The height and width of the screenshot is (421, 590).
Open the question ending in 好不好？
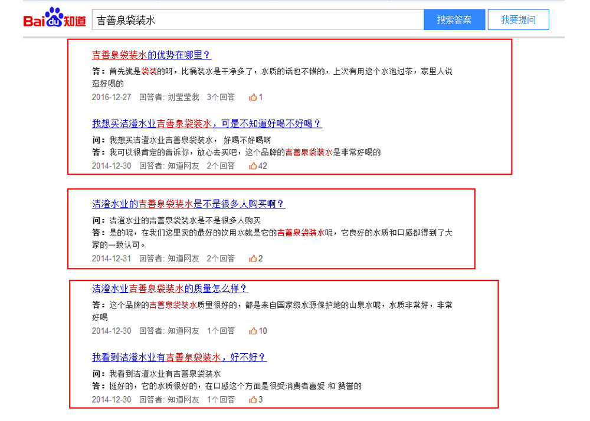click(x=179, y=357)
